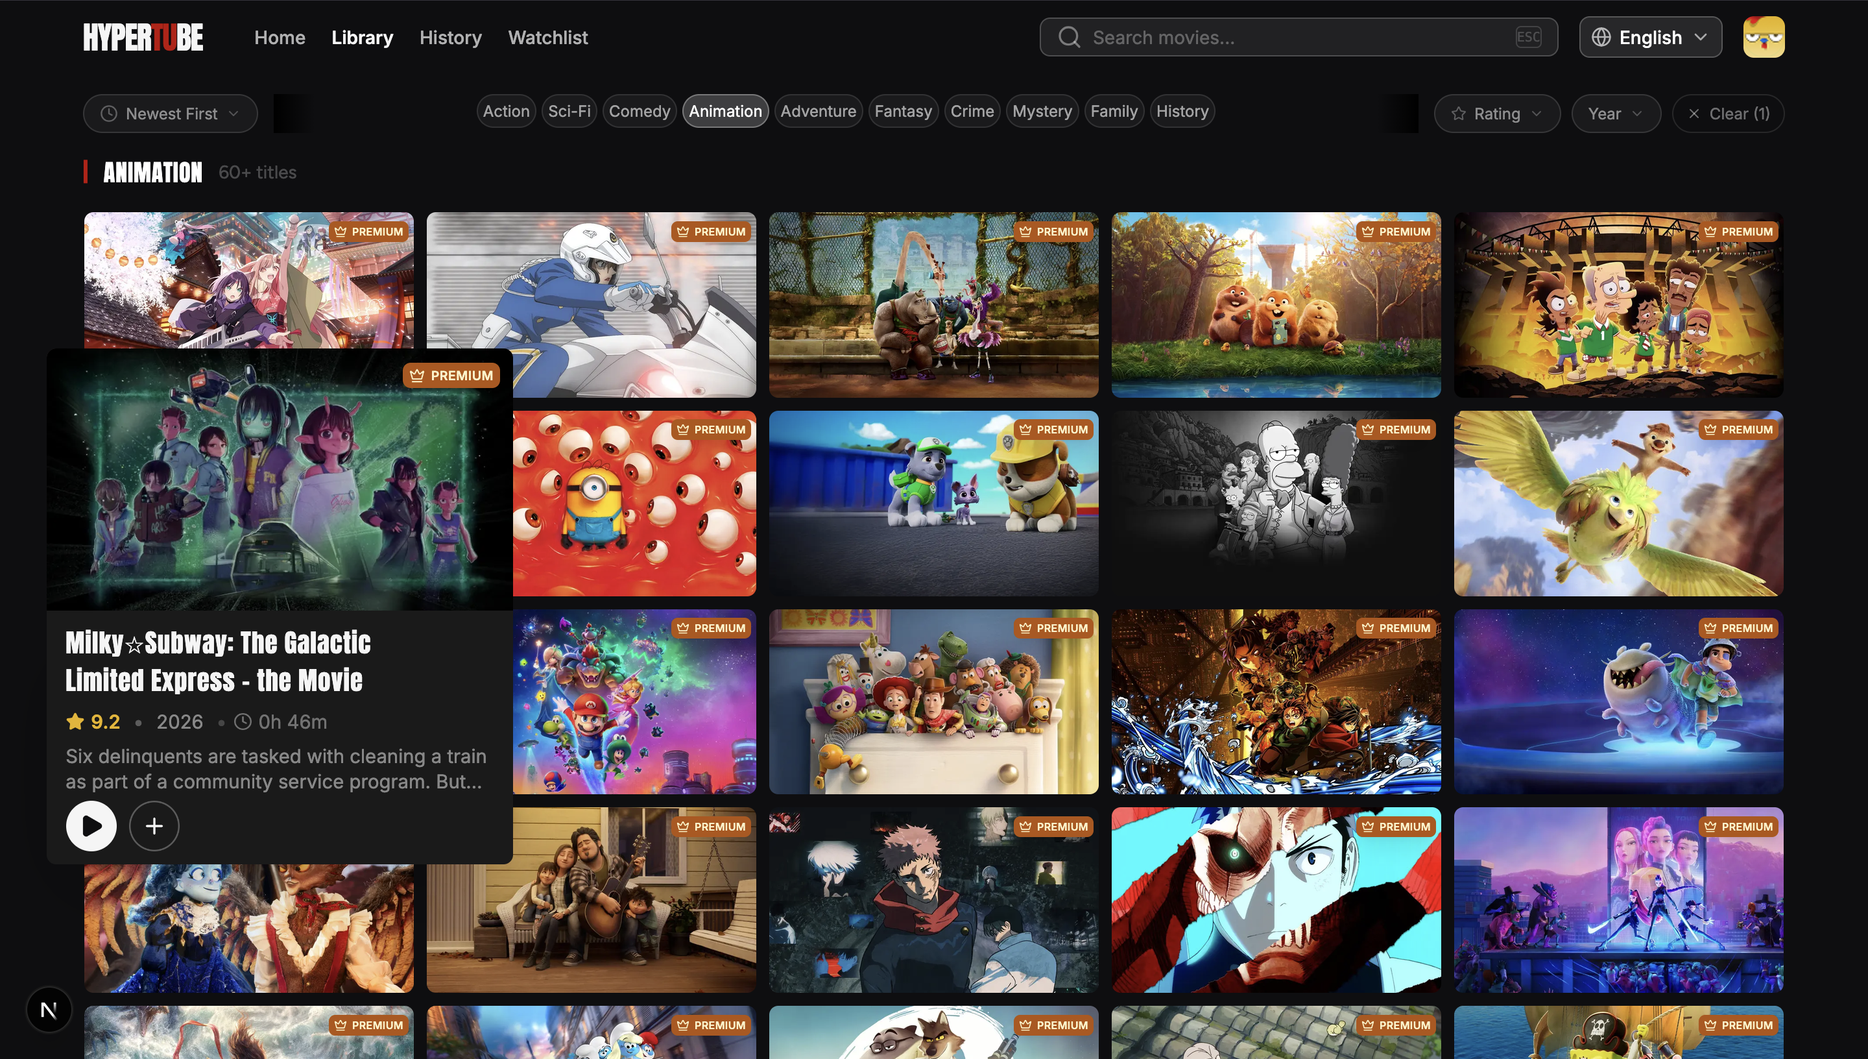Open the green bird flying thumbnail

pyautogui.click(x=1618, y=504)
